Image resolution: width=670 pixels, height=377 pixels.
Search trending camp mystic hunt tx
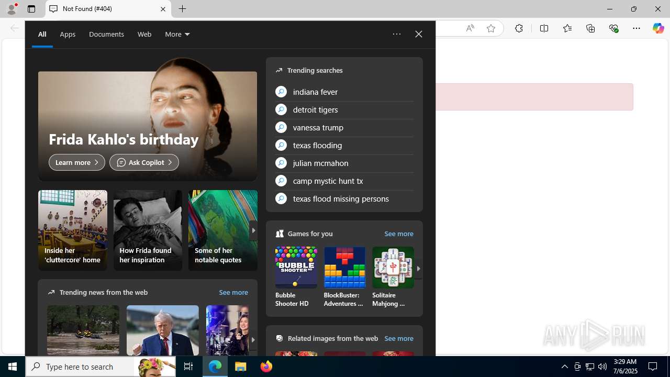pos(344,181)
